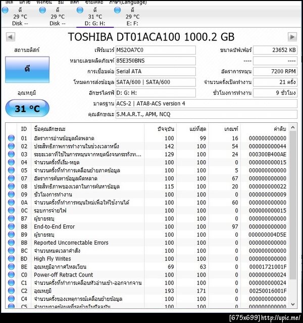Click power on hours field 9 ชั่วโมง
Viewport: 303px width, 323px height.
pos(275,93)
